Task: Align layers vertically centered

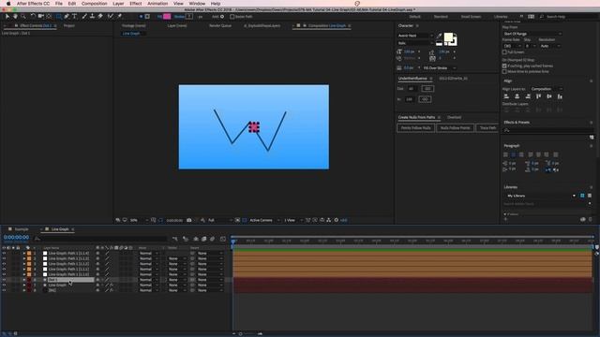Action: tap(549, 96)
